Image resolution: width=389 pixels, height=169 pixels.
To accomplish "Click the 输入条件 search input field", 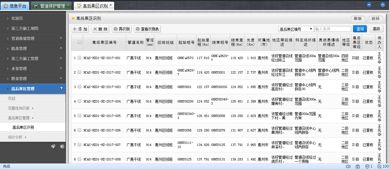I will click(333, 29).
